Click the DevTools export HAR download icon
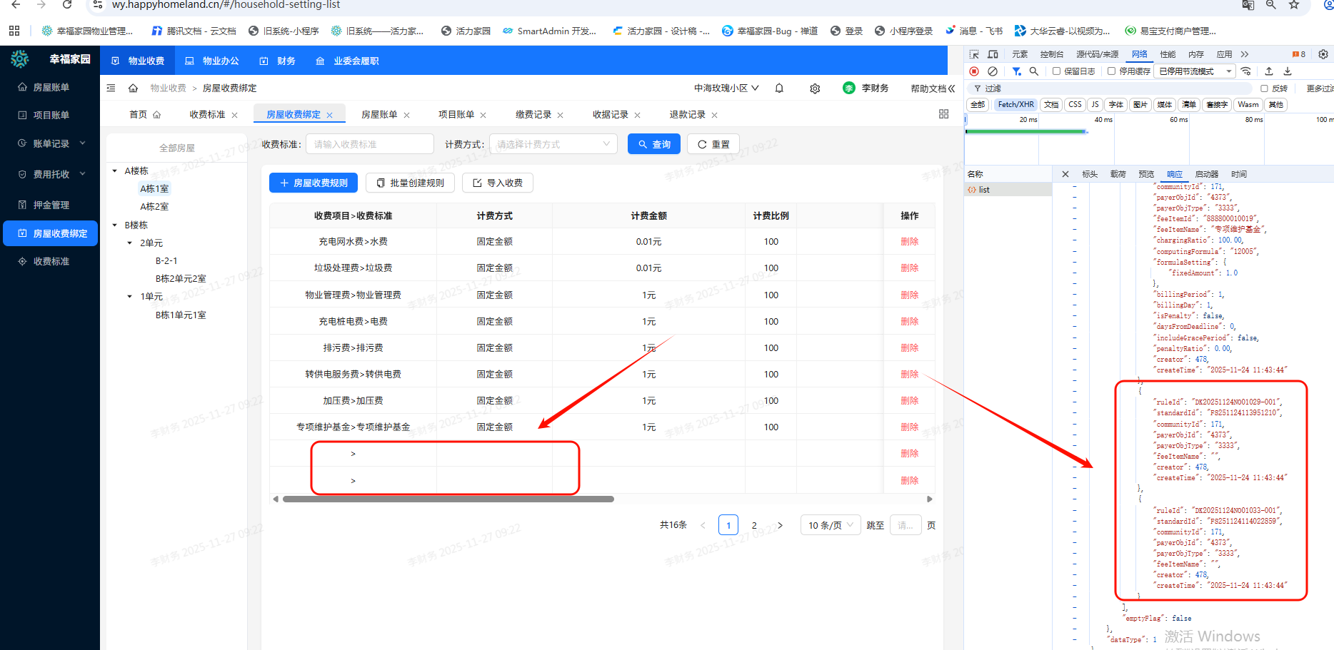 pyautogui.click(x=1288, y=71)
